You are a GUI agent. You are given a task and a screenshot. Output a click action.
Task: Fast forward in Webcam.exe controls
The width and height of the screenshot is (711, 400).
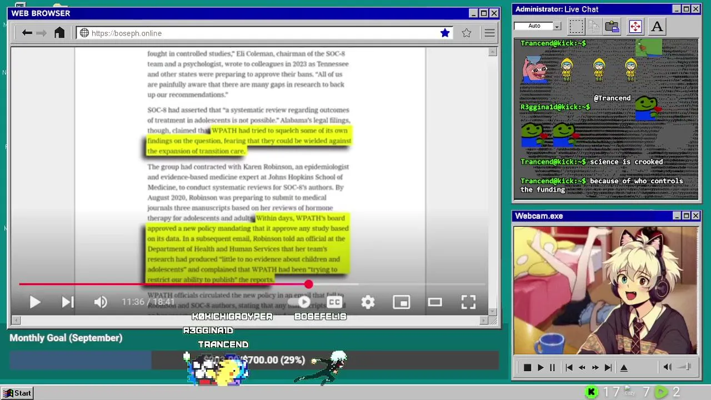[595, 368]
